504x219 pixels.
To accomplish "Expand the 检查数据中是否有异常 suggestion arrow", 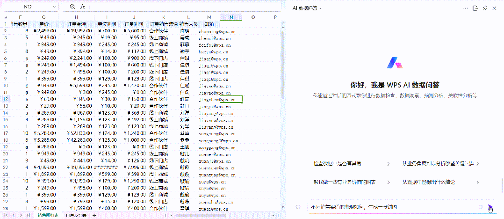I will (x=389, y=164).
